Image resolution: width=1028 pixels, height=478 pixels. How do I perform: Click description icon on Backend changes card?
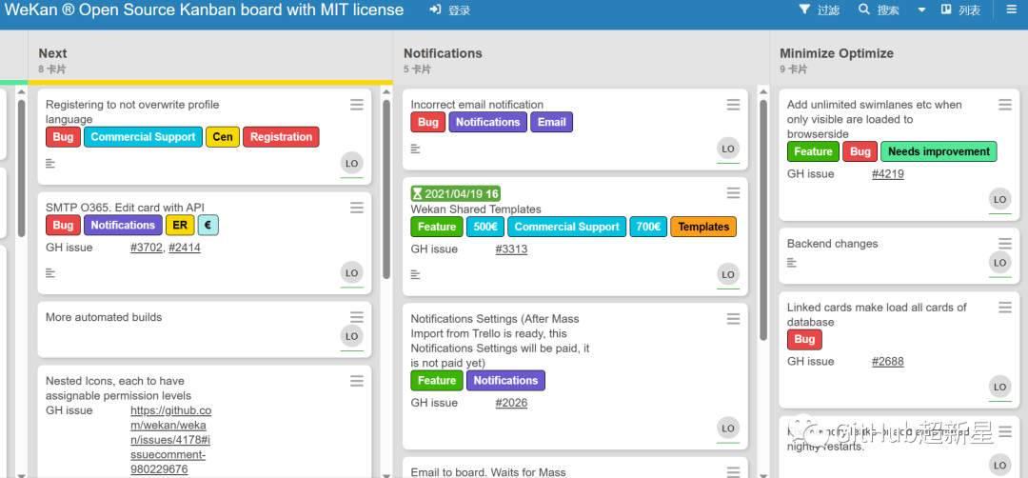click(792, 262)
